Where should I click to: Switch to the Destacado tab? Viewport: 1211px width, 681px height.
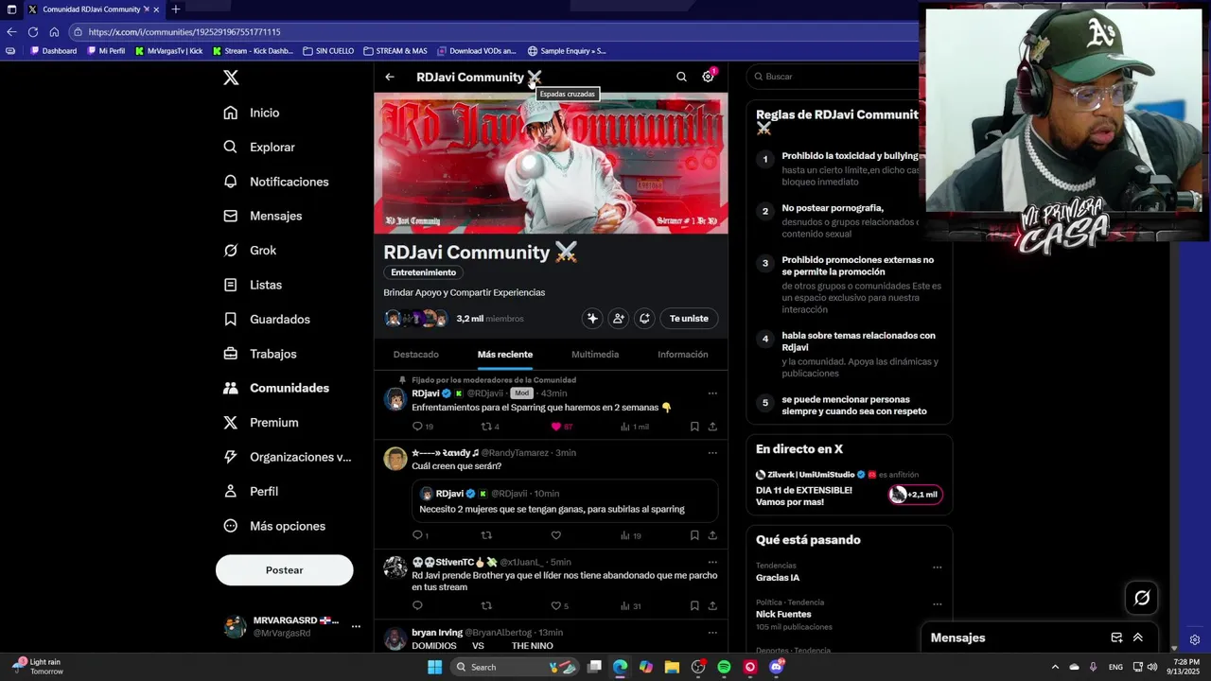[416, 355]
